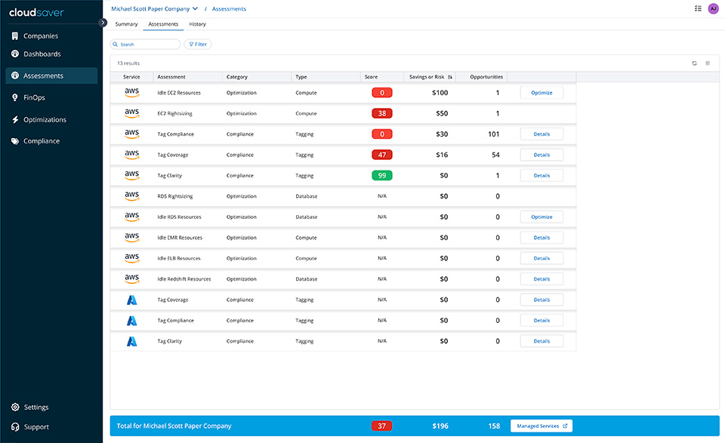Collapse the sidebar with the arrow toggle
This screenshot has width=725, height=443.
tap(103, 23)
